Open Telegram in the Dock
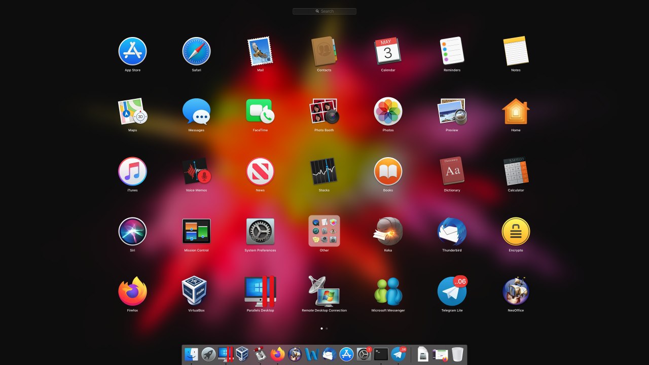The width and height of the screenshot is (649, 365). point(399,354)
